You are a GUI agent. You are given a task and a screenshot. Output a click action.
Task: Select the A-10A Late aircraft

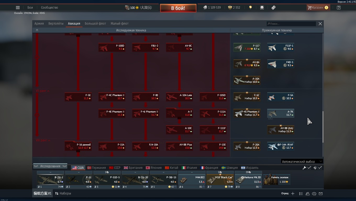click(179, 97)
